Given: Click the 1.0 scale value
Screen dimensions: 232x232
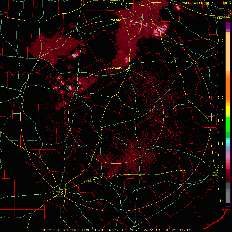Looking at the screenshot, I should coord(220,155).
